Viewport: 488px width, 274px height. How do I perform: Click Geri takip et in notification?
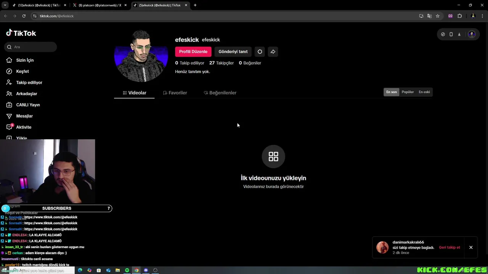(449, 247)
